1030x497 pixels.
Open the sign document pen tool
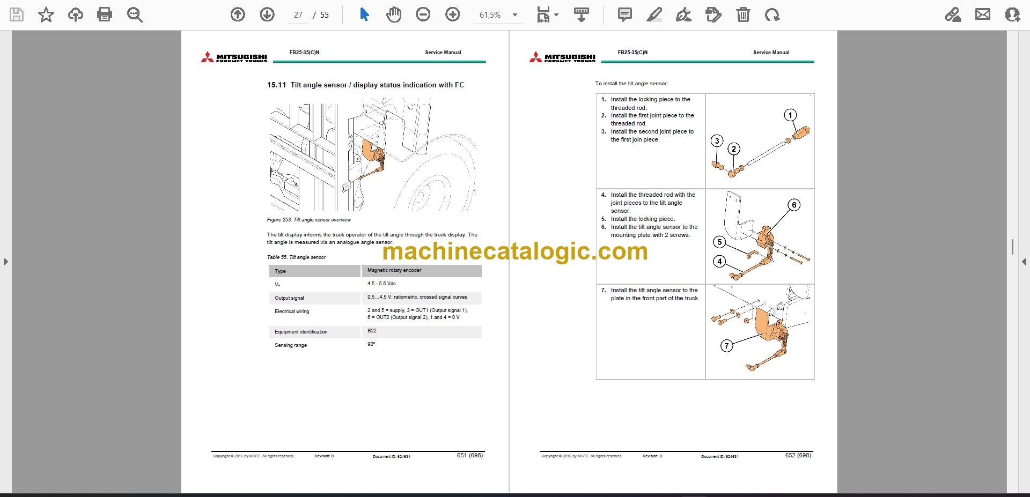point(683,14)
